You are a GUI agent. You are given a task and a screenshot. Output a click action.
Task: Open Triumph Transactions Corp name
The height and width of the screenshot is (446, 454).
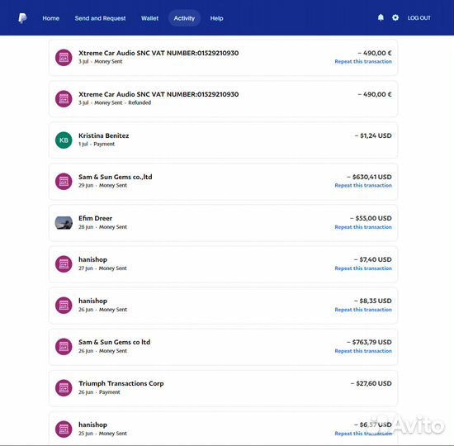click(121, 383)
